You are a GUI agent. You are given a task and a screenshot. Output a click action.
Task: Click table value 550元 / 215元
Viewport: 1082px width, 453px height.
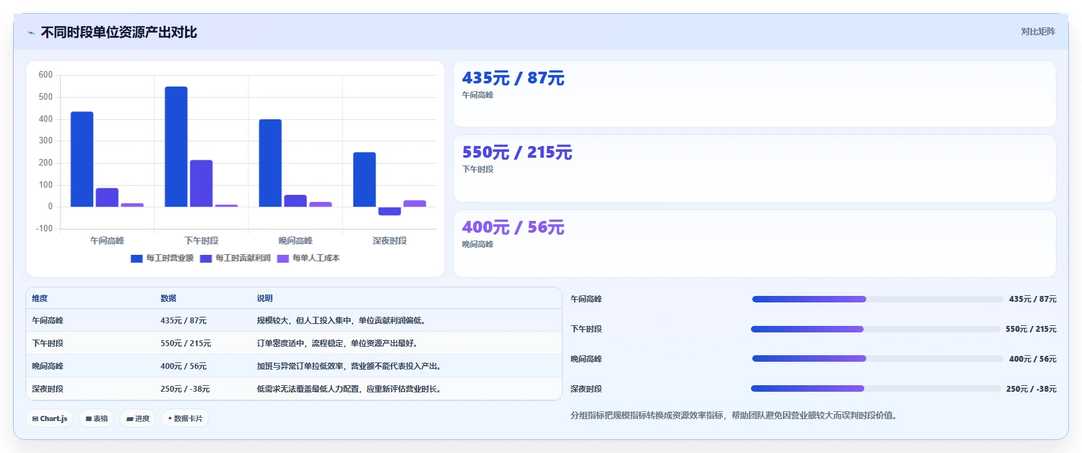(186, 343)
